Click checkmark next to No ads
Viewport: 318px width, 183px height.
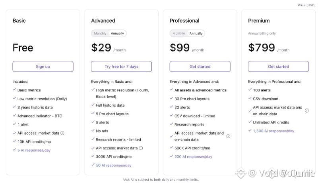click(93, 130)
